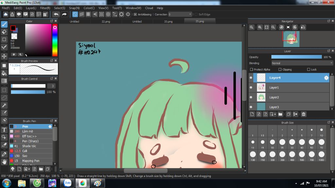The image size is (335, 188).
Task: Select the Move tool
Action: click(4, 56)
